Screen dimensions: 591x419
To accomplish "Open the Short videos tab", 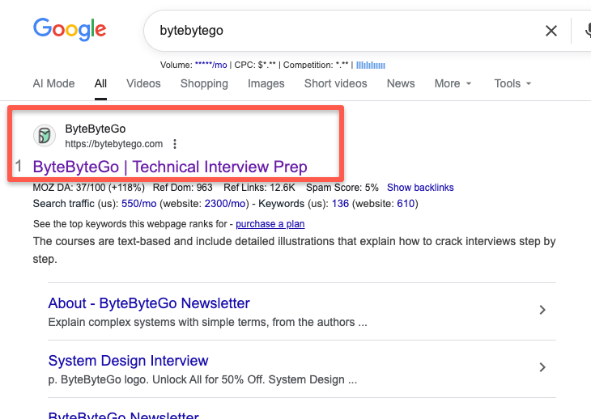I will click(x=335, y=83).
